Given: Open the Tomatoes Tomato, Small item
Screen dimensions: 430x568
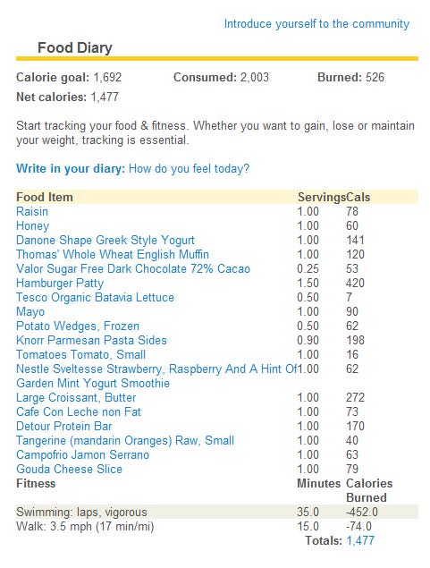Looking at the screenshot, I should (81, 354).
